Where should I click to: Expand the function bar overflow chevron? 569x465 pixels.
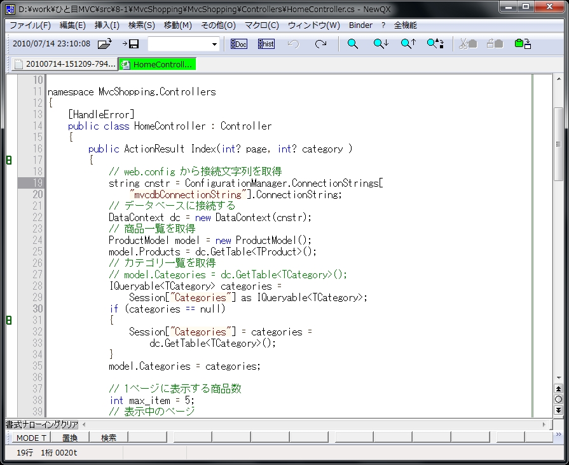[x=558, y=435]
